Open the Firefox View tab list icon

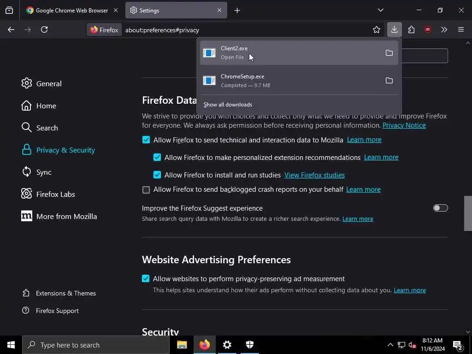pyautogui.click(x=9, y=10)
